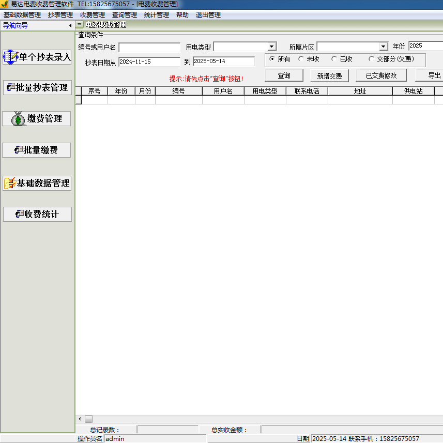Viewport: 443px width, 443px height.
Task: Select the 交部分(欠费) radio button
Action: point(372,59)
